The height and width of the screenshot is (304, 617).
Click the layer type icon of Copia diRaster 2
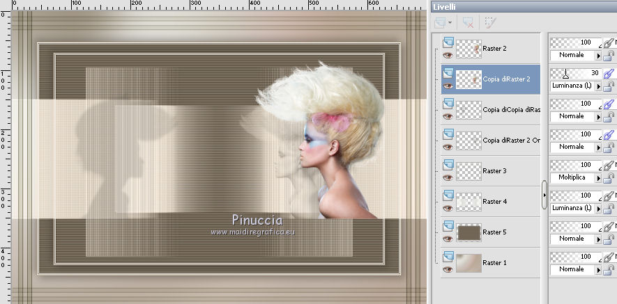pyautogui.click(x=448, y=72)
